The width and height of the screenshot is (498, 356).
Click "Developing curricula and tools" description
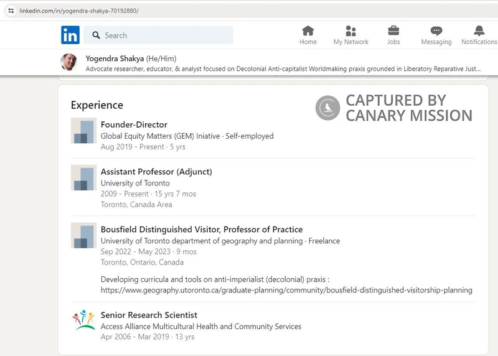pyautogui.click(x=215, y=279)
